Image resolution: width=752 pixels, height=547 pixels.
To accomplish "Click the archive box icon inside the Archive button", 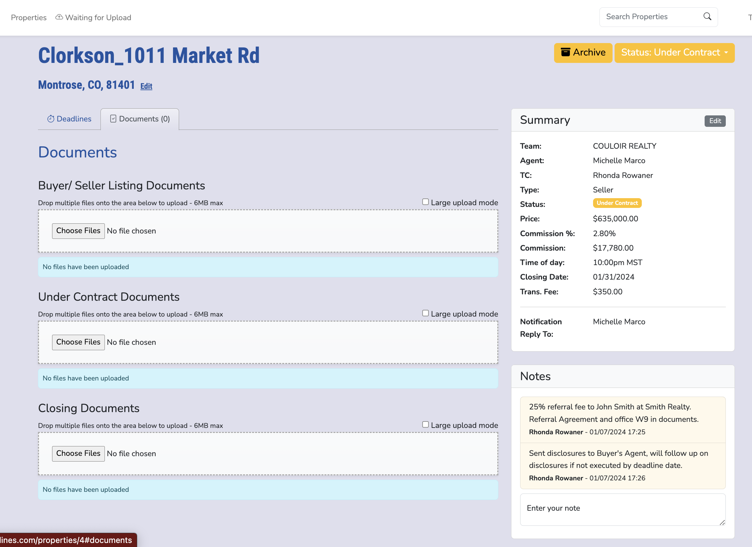I will pos(566,52).
